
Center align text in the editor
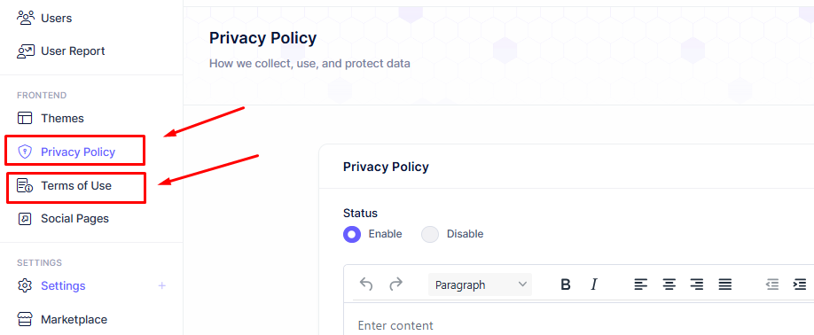point(669,284)
